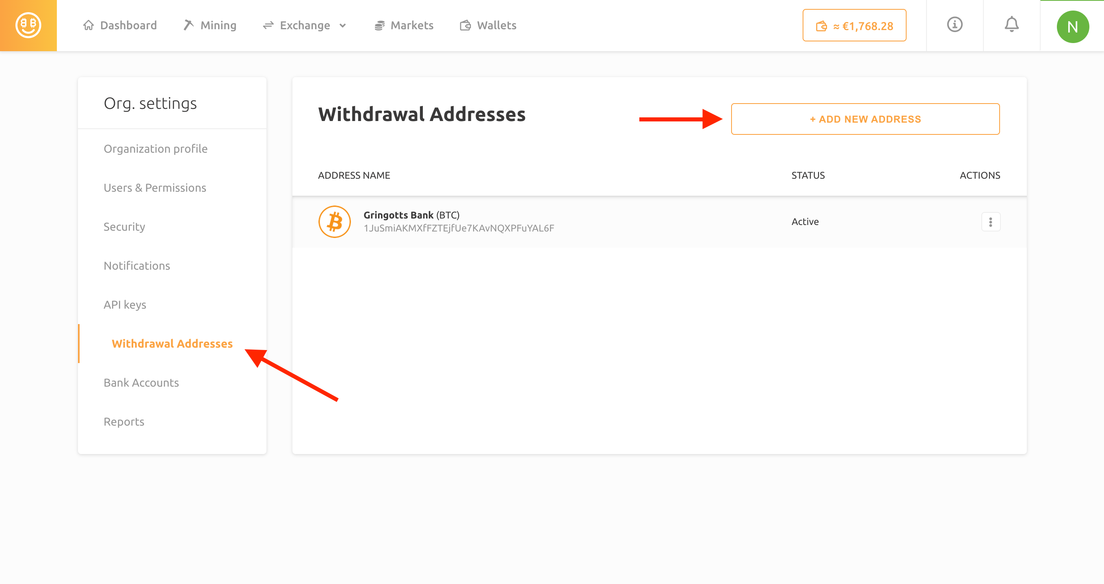Click the Notifications settings item

pyautogui.click(x=136, y=265)
